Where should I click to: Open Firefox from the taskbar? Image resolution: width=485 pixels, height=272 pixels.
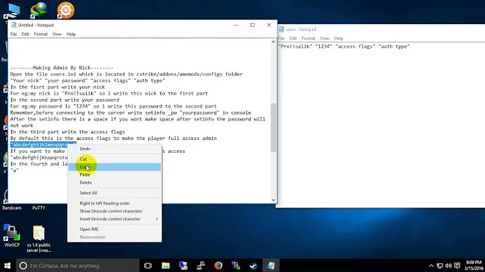(218, 265)
